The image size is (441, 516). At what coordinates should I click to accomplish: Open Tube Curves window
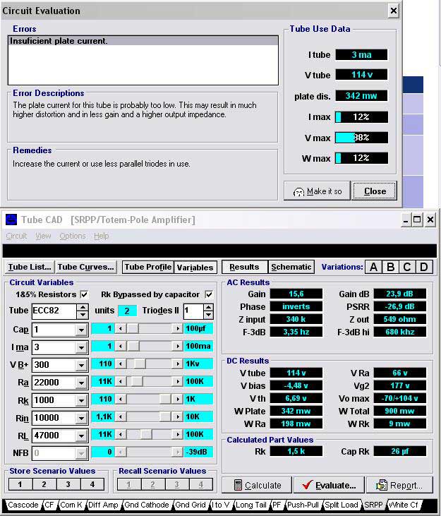point(85,267)
